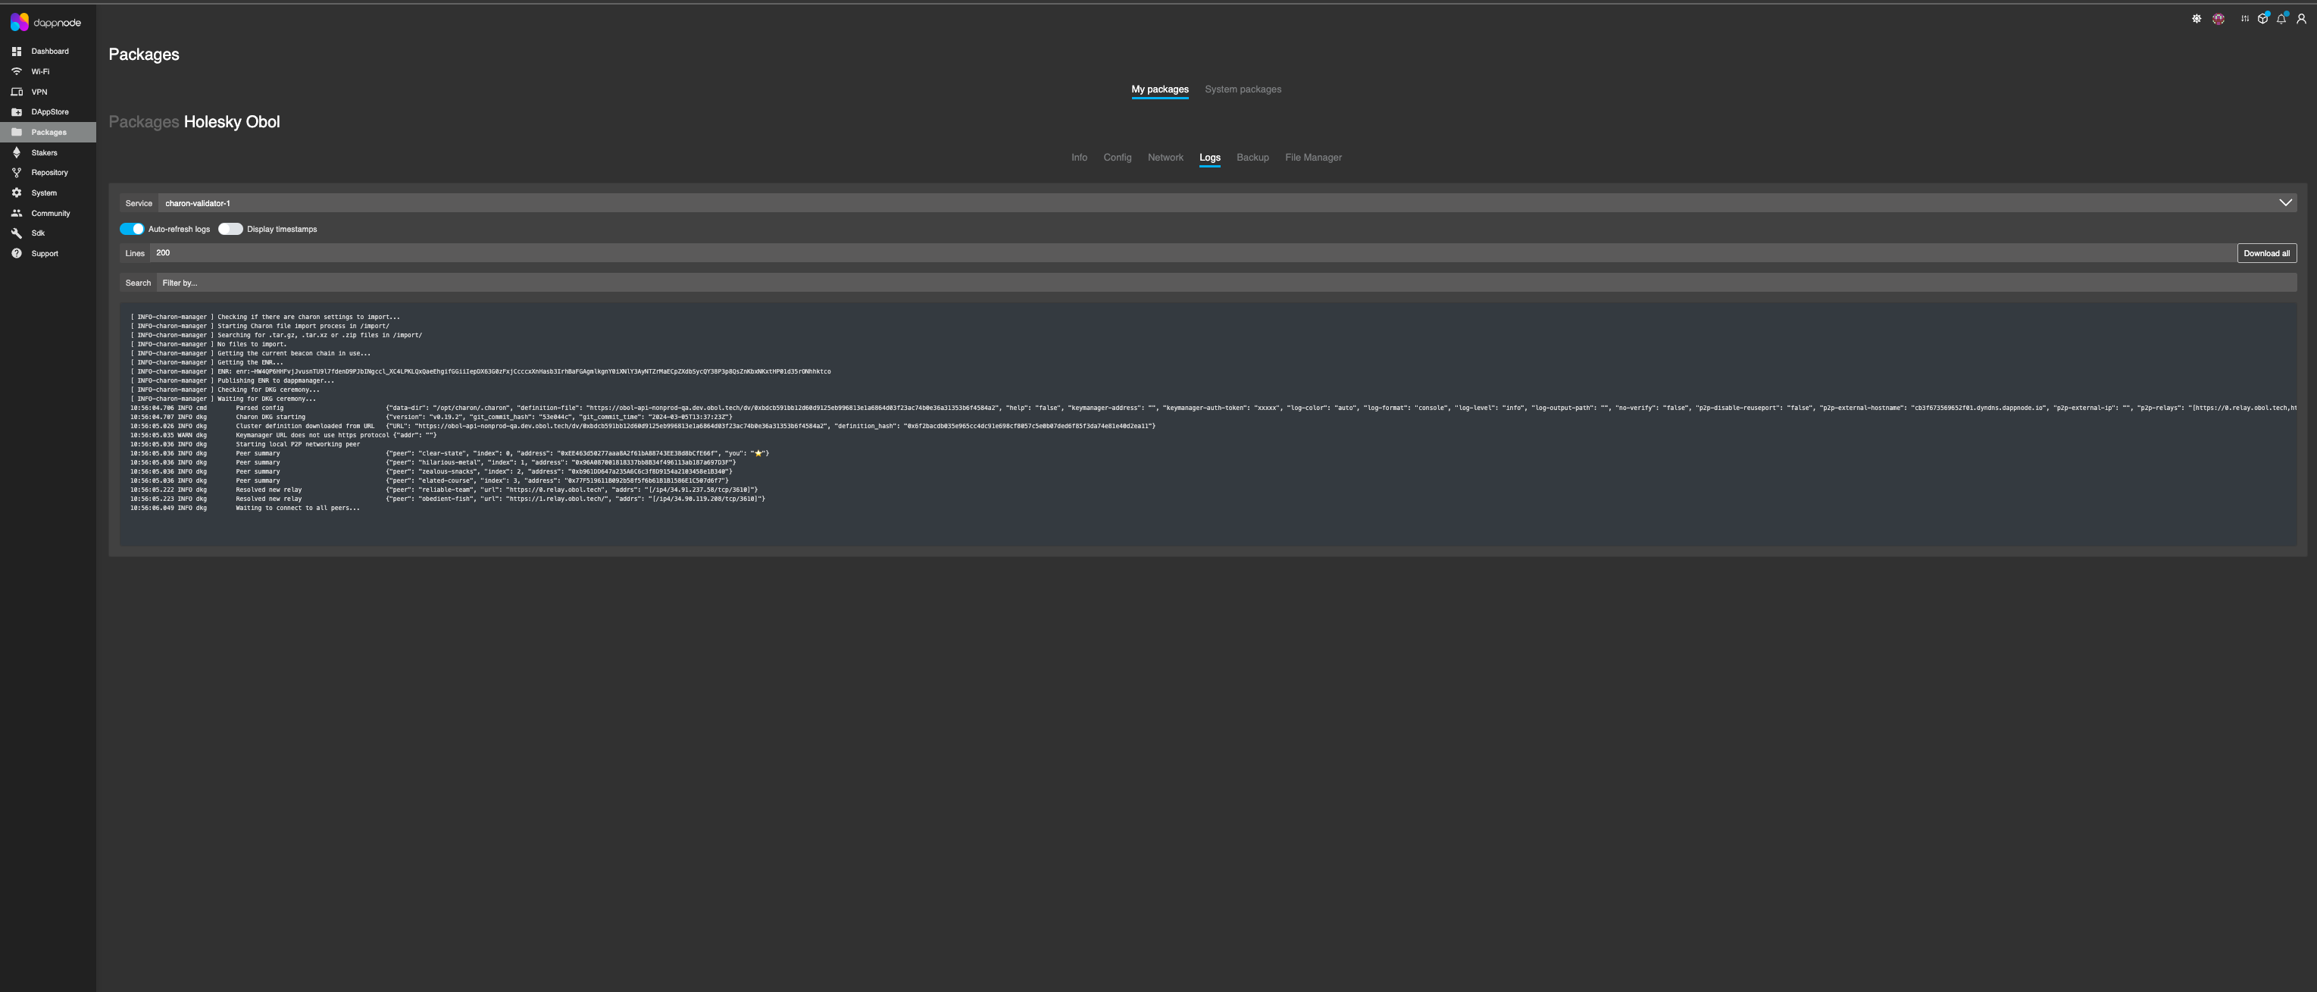
Task: Select the Stakers sidebar icon
Action: click(x=17, y=152)
